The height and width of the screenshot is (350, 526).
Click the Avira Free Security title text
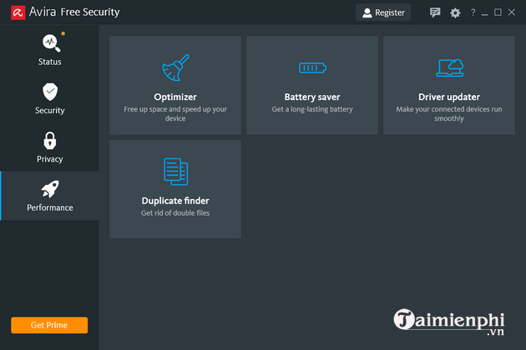click(x=74, y=12)
